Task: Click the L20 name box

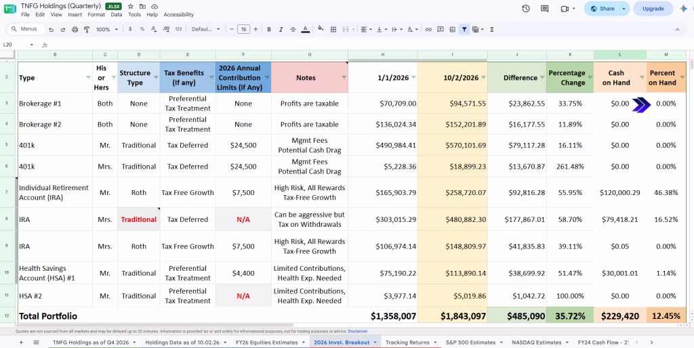Action: point(18,45)
